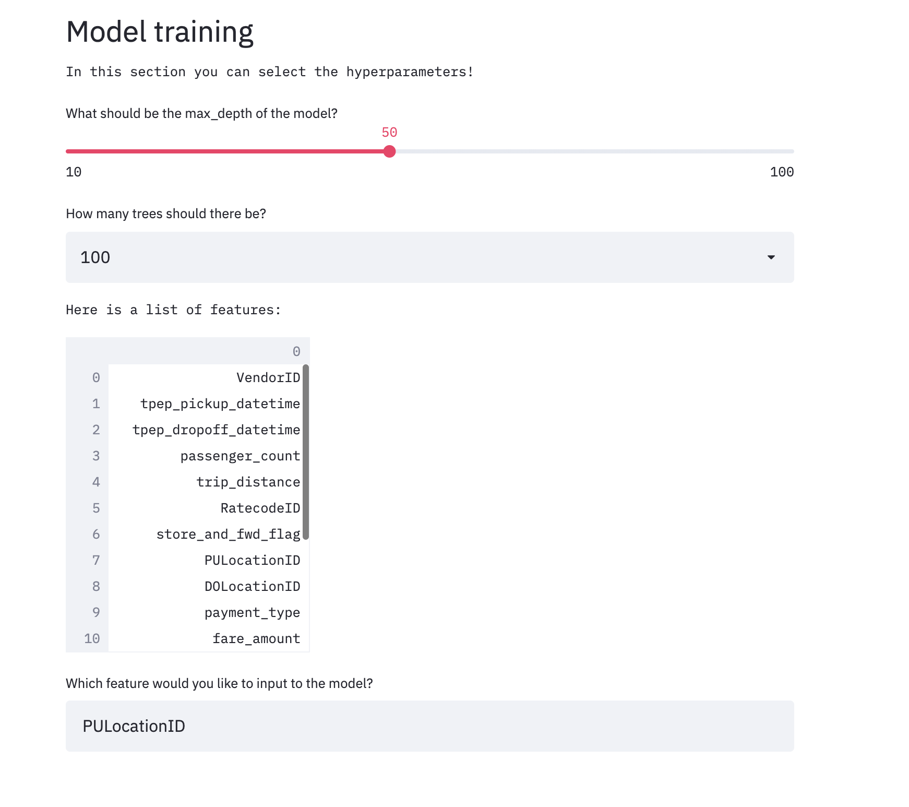Pick the RatecodeID table cell
The image size is (909, 807).
[x=260, y=508]
